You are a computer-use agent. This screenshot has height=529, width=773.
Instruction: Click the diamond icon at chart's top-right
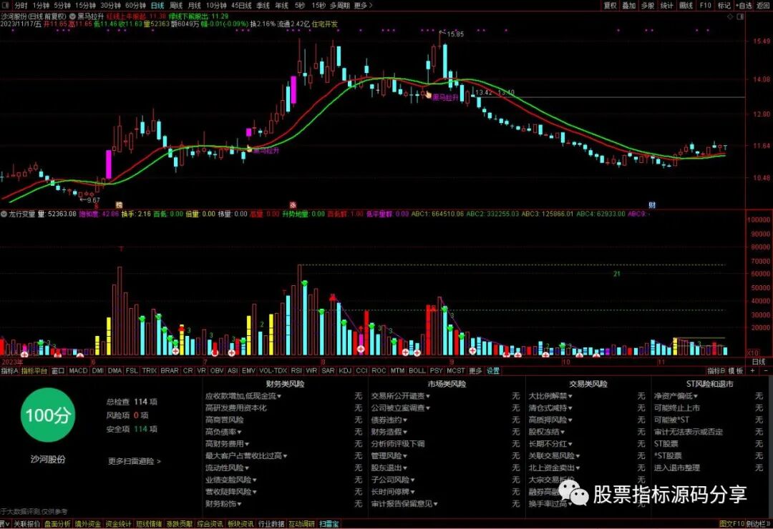731,16
